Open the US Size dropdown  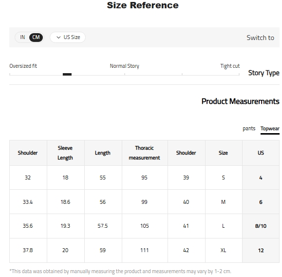[68, 37]
